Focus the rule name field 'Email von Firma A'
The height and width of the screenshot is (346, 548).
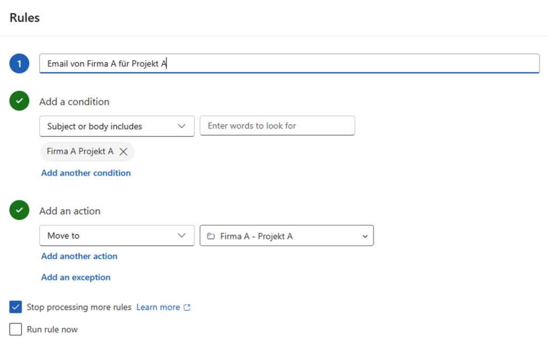(x=290, y=64)
